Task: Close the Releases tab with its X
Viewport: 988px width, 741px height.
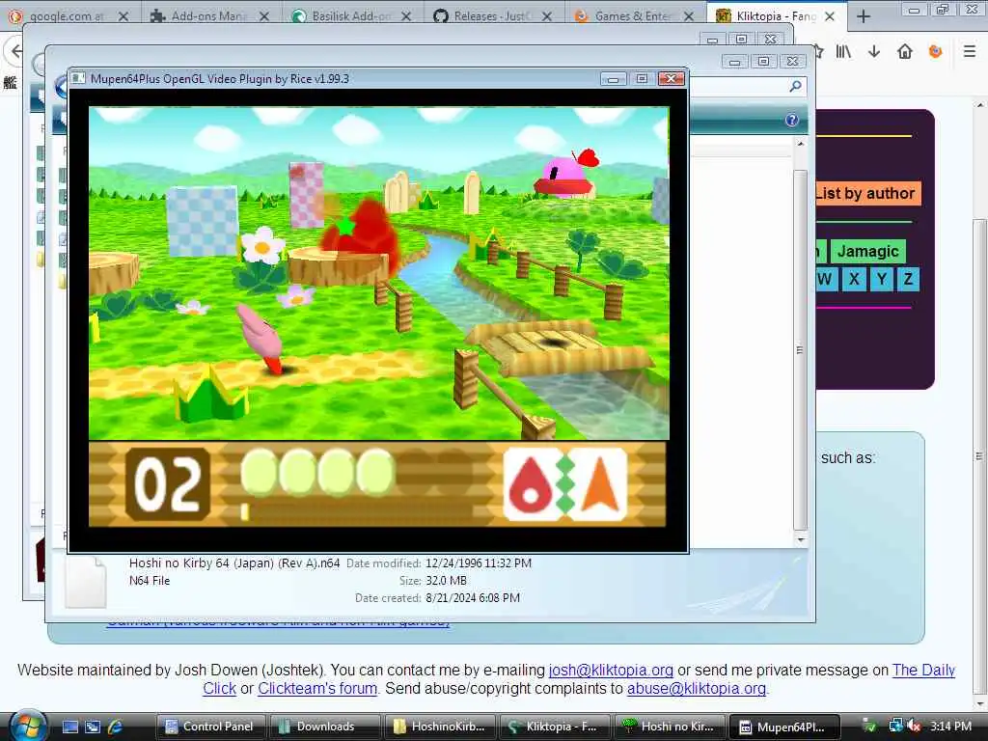Action: click(547, 16)
